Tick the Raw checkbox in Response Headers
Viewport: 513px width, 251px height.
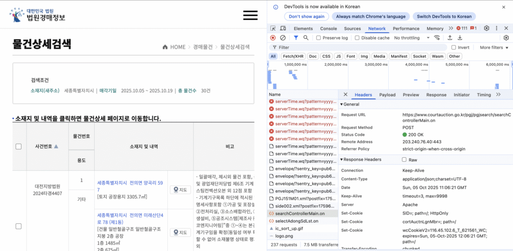pos(404,160)
